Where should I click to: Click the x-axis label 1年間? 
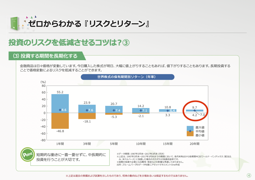[60, 144]
